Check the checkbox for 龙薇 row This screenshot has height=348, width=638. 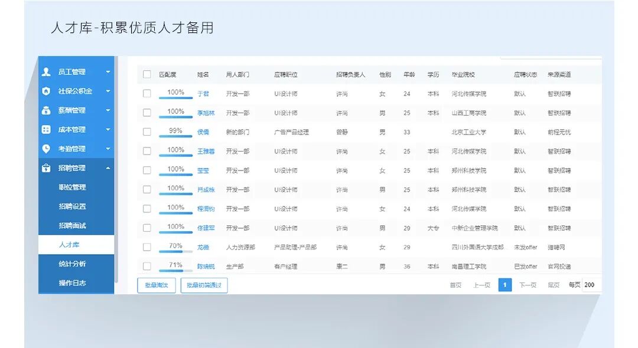tap(147, 247)
